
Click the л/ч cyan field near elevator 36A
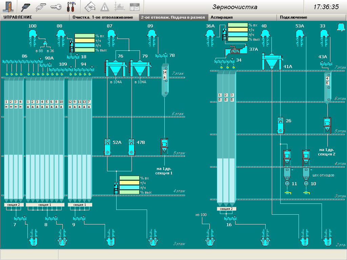point(238,35)
